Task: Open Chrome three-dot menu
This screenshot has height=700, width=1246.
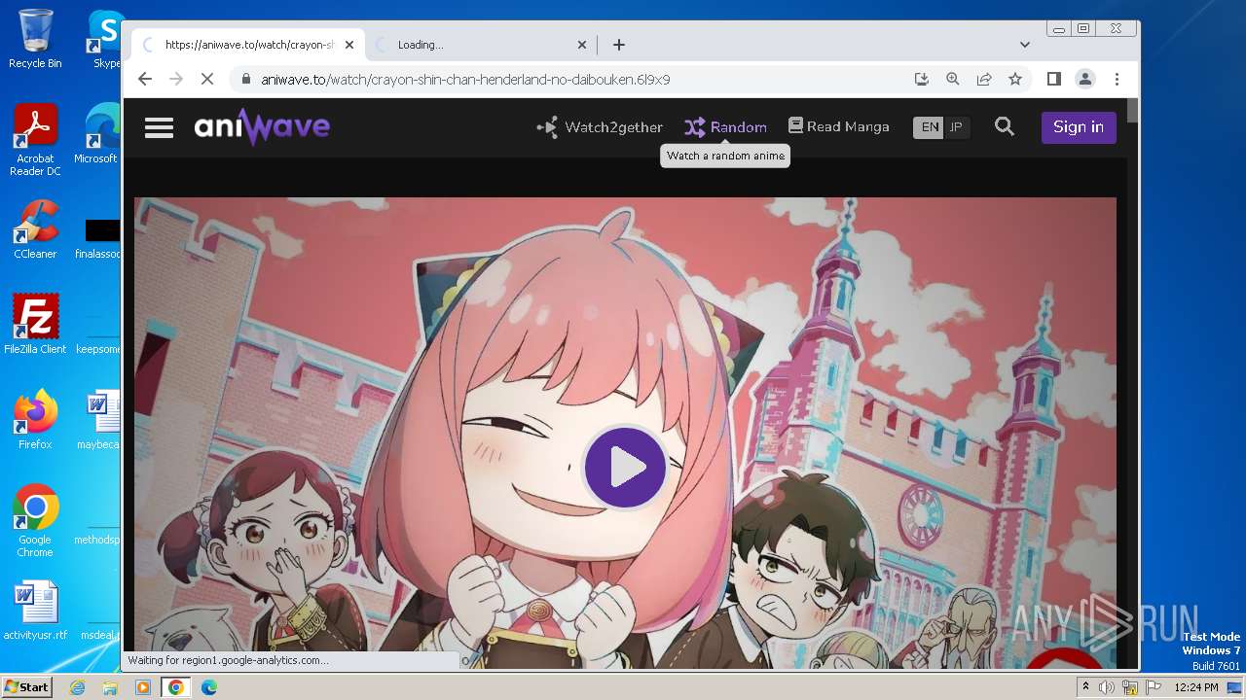Action: 1117,79
